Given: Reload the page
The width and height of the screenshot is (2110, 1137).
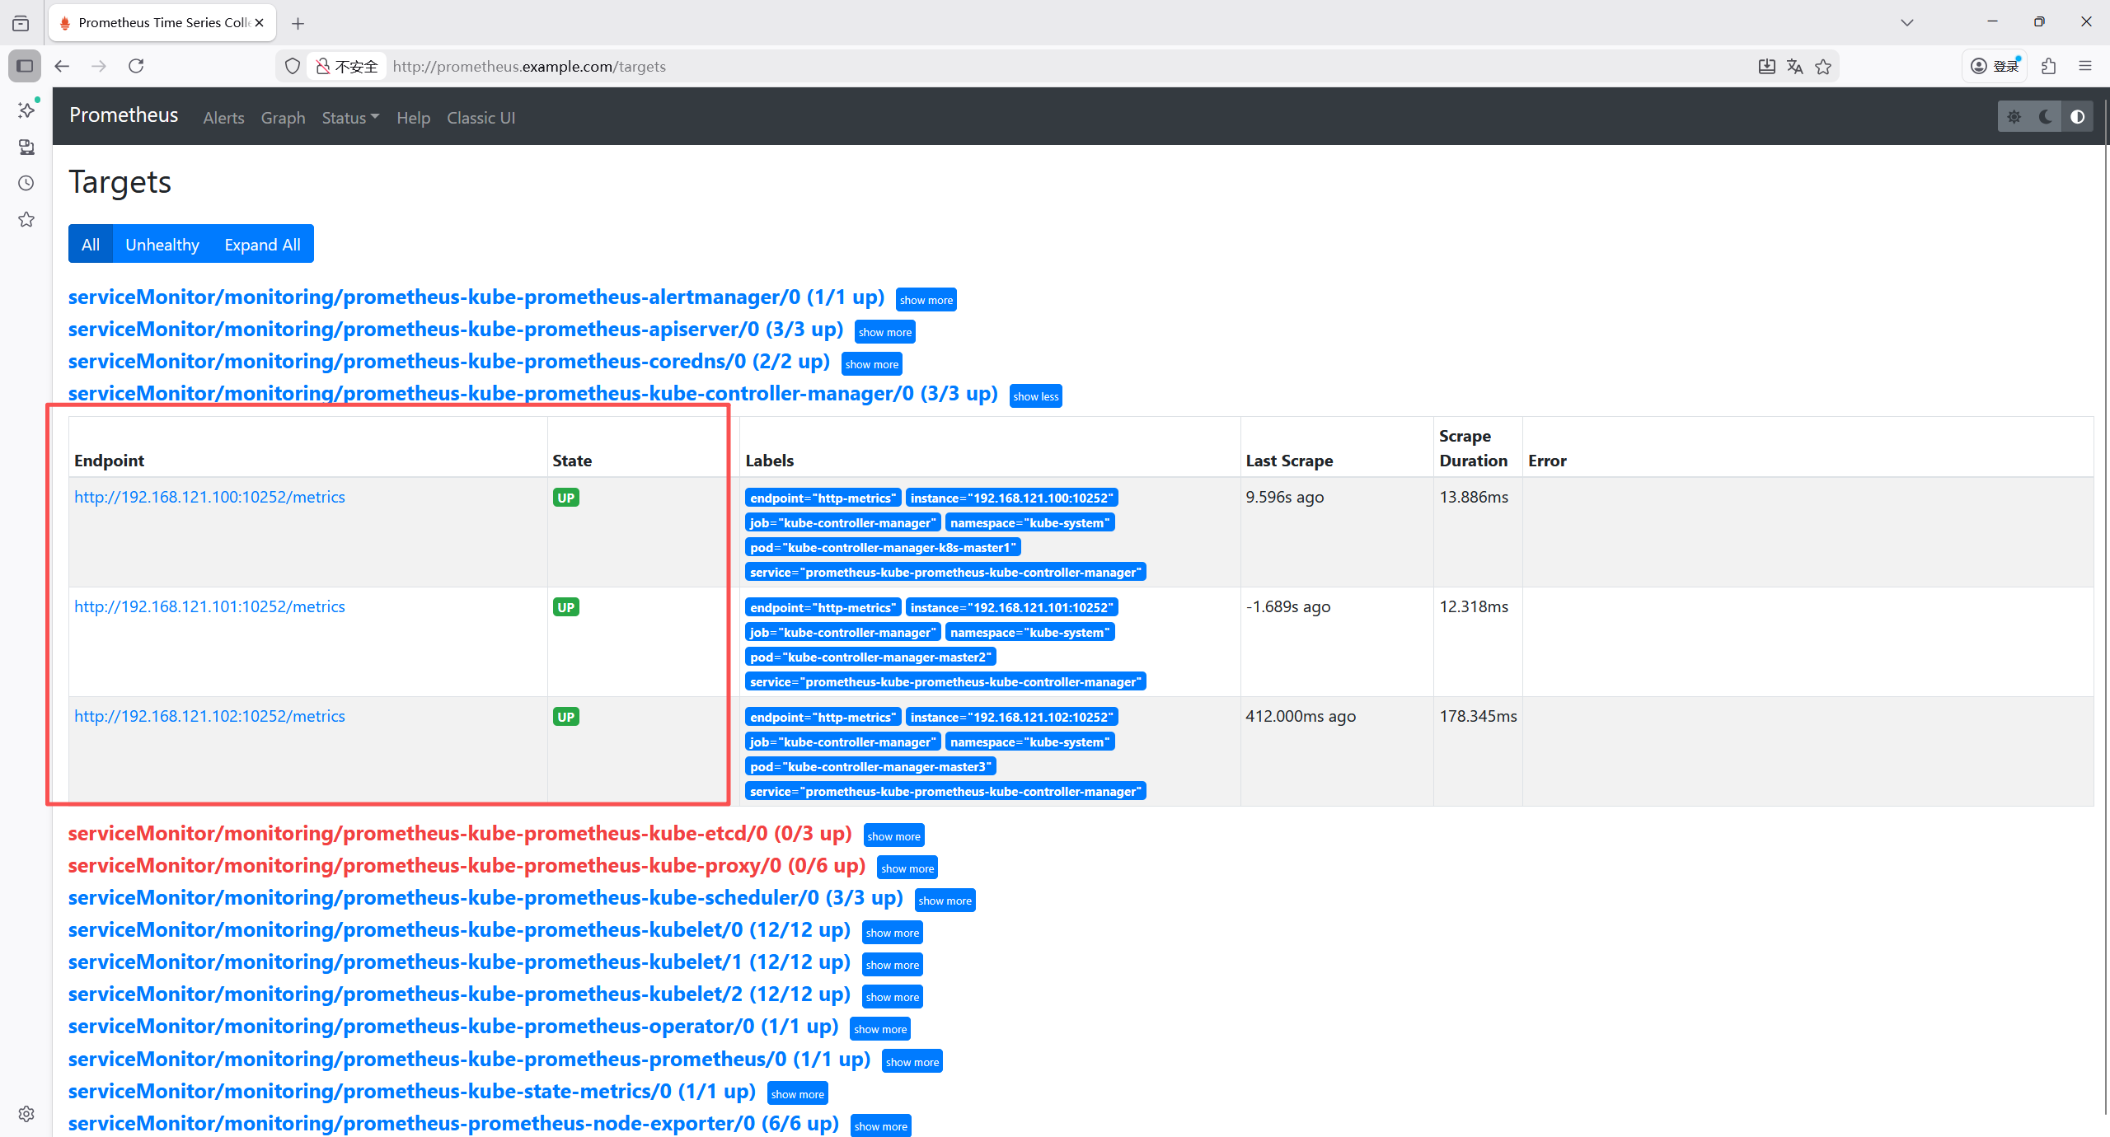Looking at the screenshot, I should pos(136,66).
